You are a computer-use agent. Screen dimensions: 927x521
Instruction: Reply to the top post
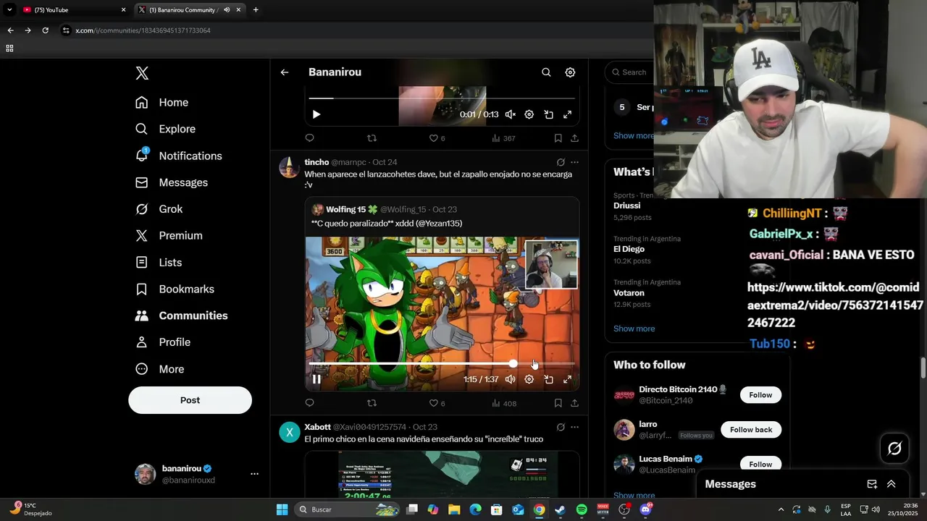[x=309, y=138]
